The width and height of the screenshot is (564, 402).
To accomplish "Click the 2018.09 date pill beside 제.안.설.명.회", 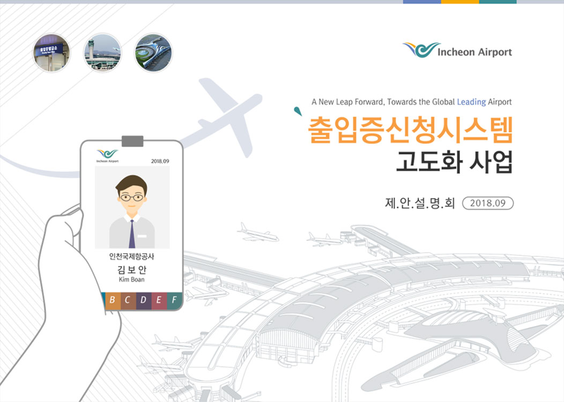I will 488,203.
